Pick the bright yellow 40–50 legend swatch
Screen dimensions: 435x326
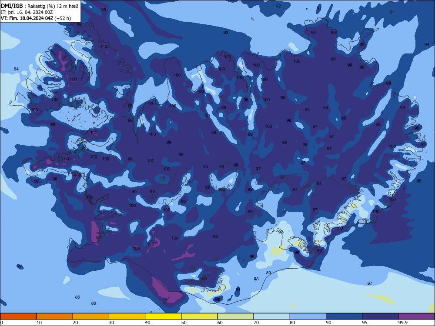pyautogui.click(x=163, y=316)
